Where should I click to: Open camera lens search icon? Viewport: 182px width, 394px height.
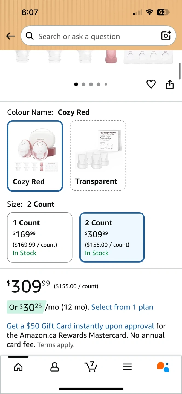coord(166,36)
